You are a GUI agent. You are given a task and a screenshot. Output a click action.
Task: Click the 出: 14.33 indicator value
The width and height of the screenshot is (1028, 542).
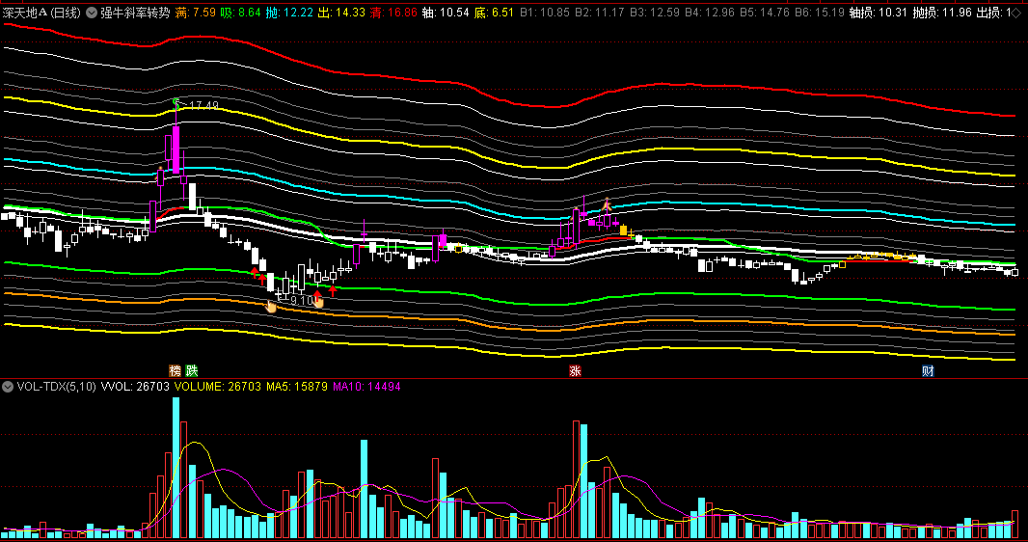[x=341, y=12]
